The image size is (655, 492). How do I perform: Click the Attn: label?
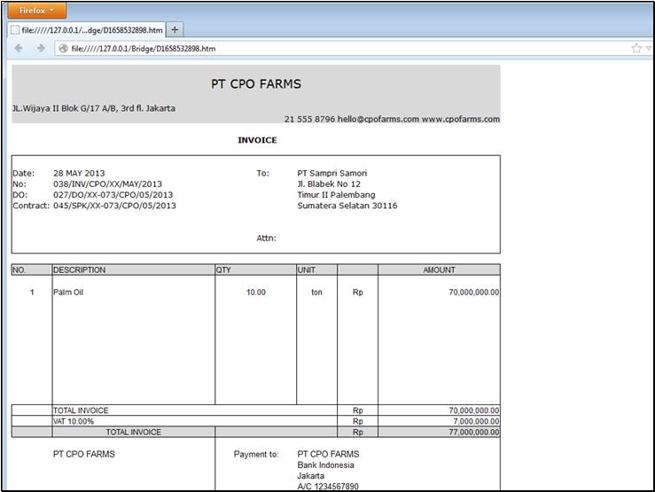click(x=266, y=238)
